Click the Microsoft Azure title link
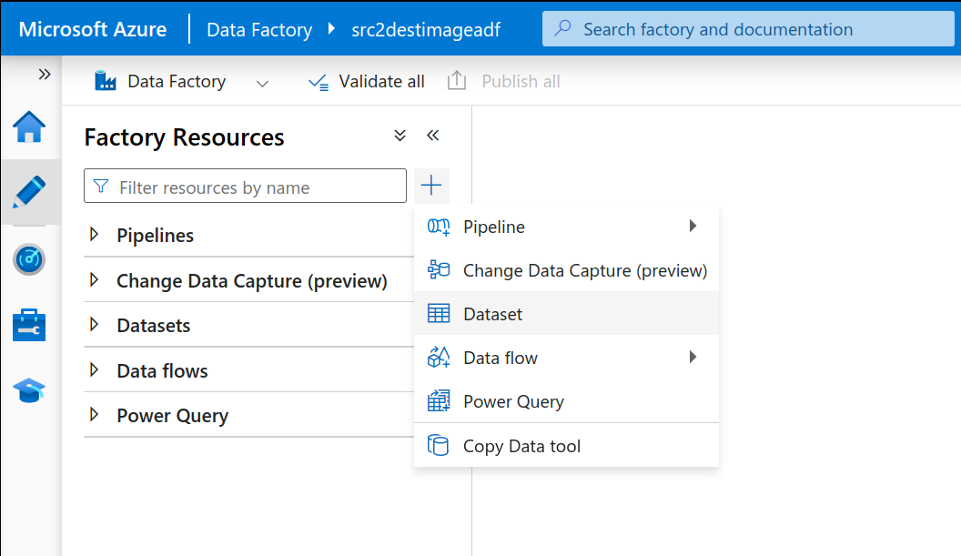Image resolution: width=961 pixels, height=556 pixels. tap(93, 29)
